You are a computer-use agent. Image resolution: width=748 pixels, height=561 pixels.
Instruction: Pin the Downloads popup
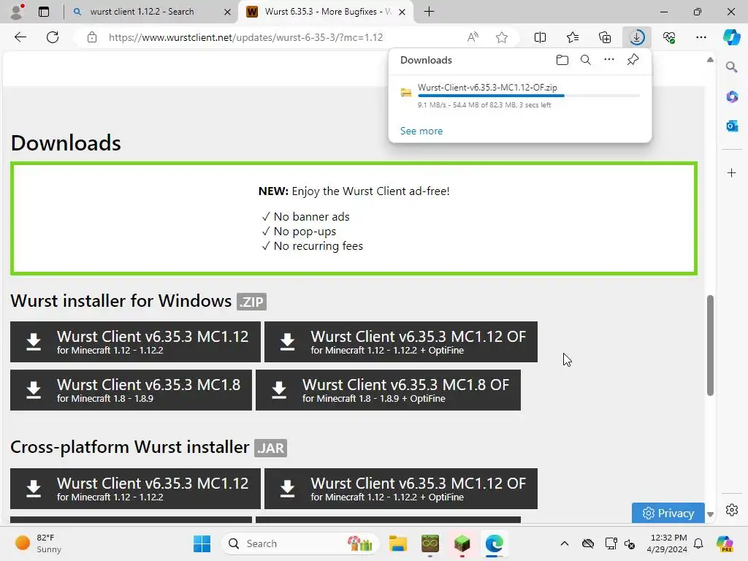(633, 60)
